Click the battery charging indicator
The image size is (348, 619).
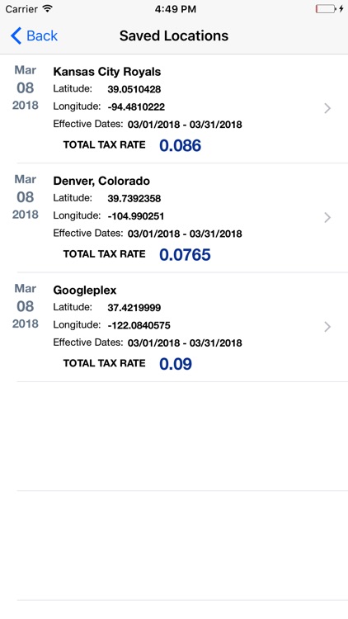330,9
